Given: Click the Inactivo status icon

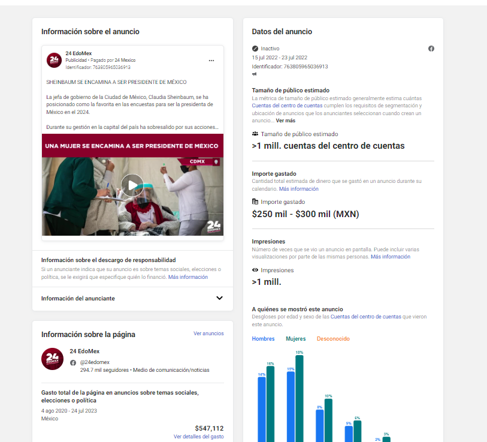Looking at the screenshot, I should click(255, 49).
